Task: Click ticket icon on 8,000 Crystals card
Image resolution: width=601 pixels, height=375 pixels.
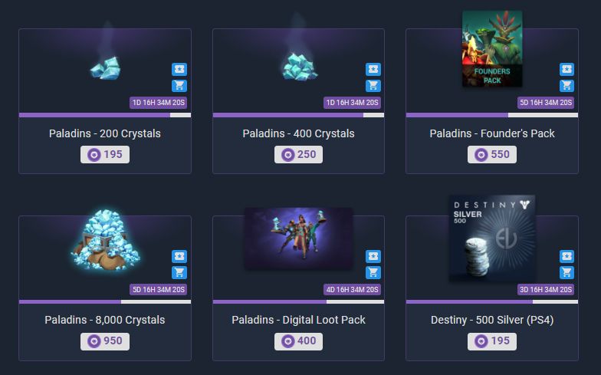Action: (179, 256)
